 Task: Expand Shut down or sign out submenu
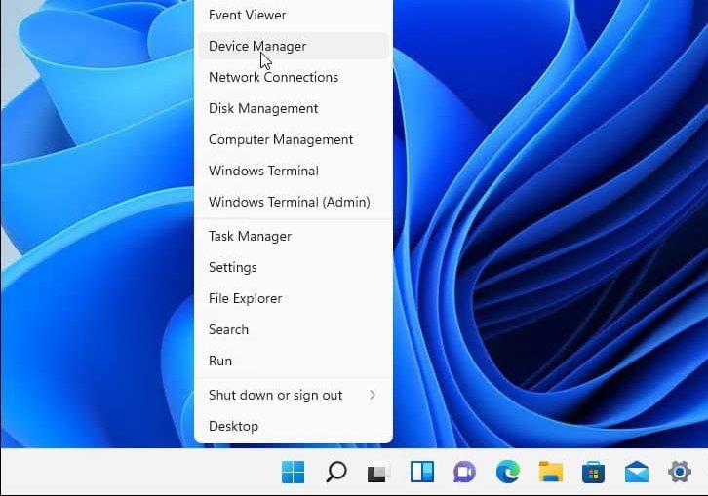pyautogui.click(x=294, y=395)
